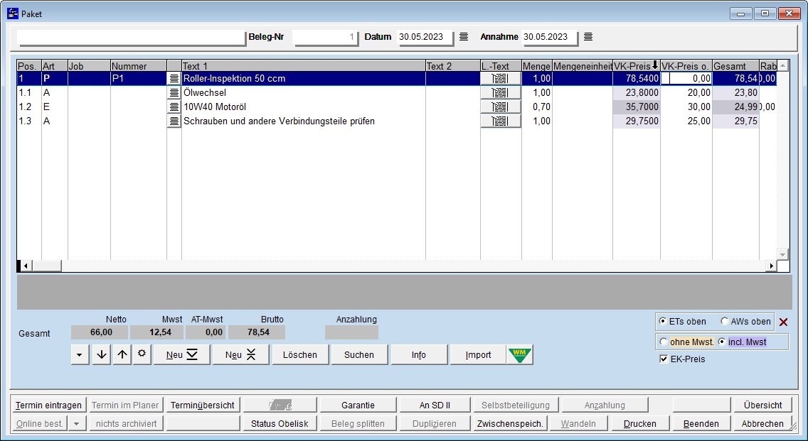808x441 pixels.
Task: Click the empty customer name field at top
Action: pyautogui.click(x=132, y=38)
